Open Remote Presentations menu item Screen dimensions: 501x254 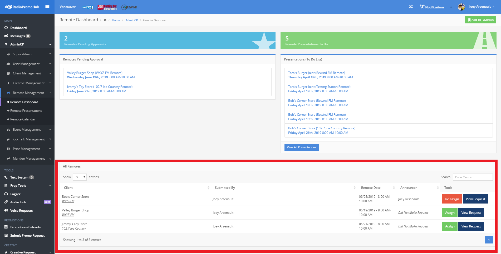click(x=26, y=111)
